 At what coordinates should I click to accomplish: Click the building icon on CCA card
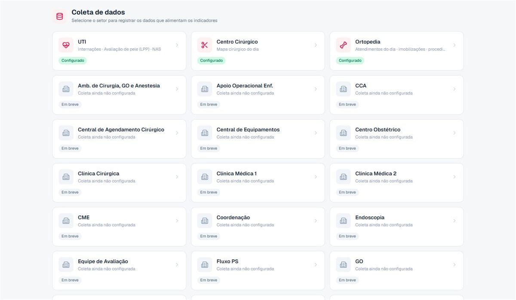343,89
